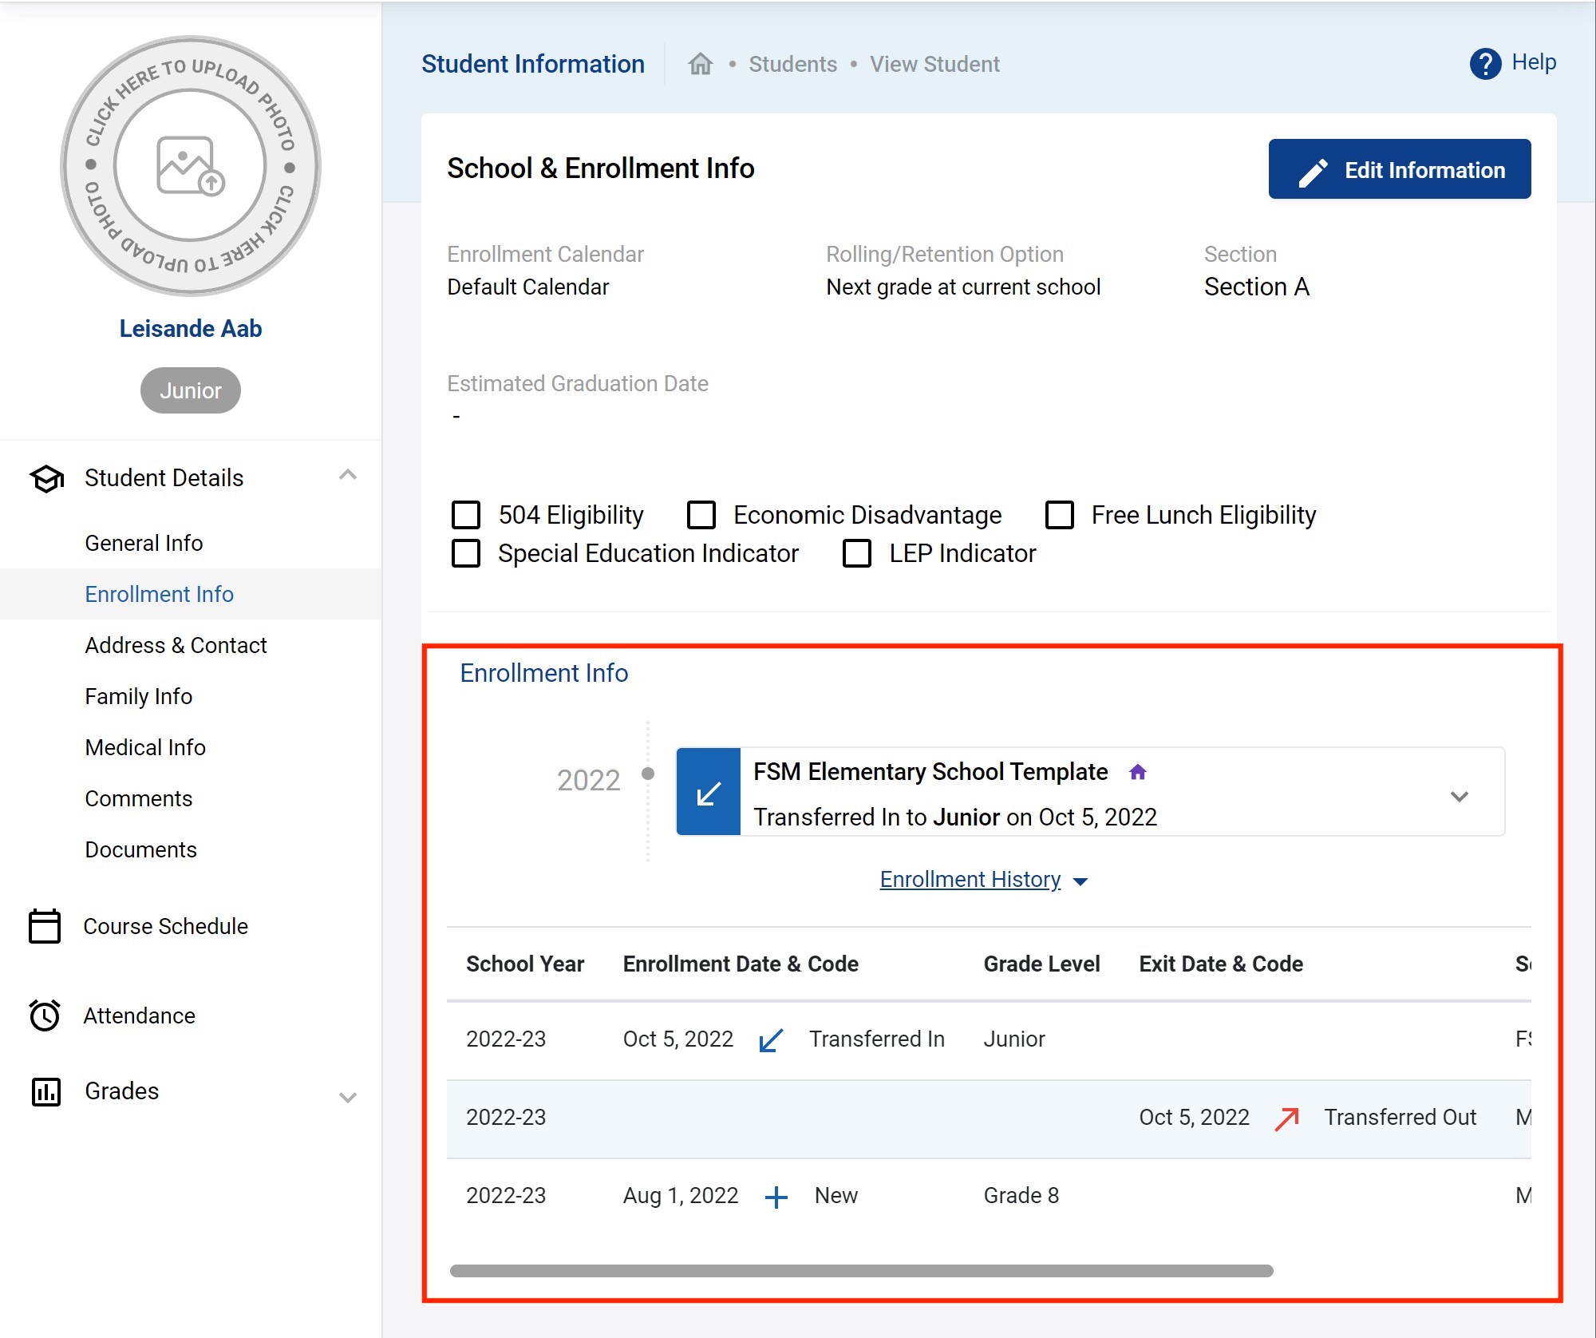
Task: Click the home breadcrumb icon
Action: (x=700, y=64)
